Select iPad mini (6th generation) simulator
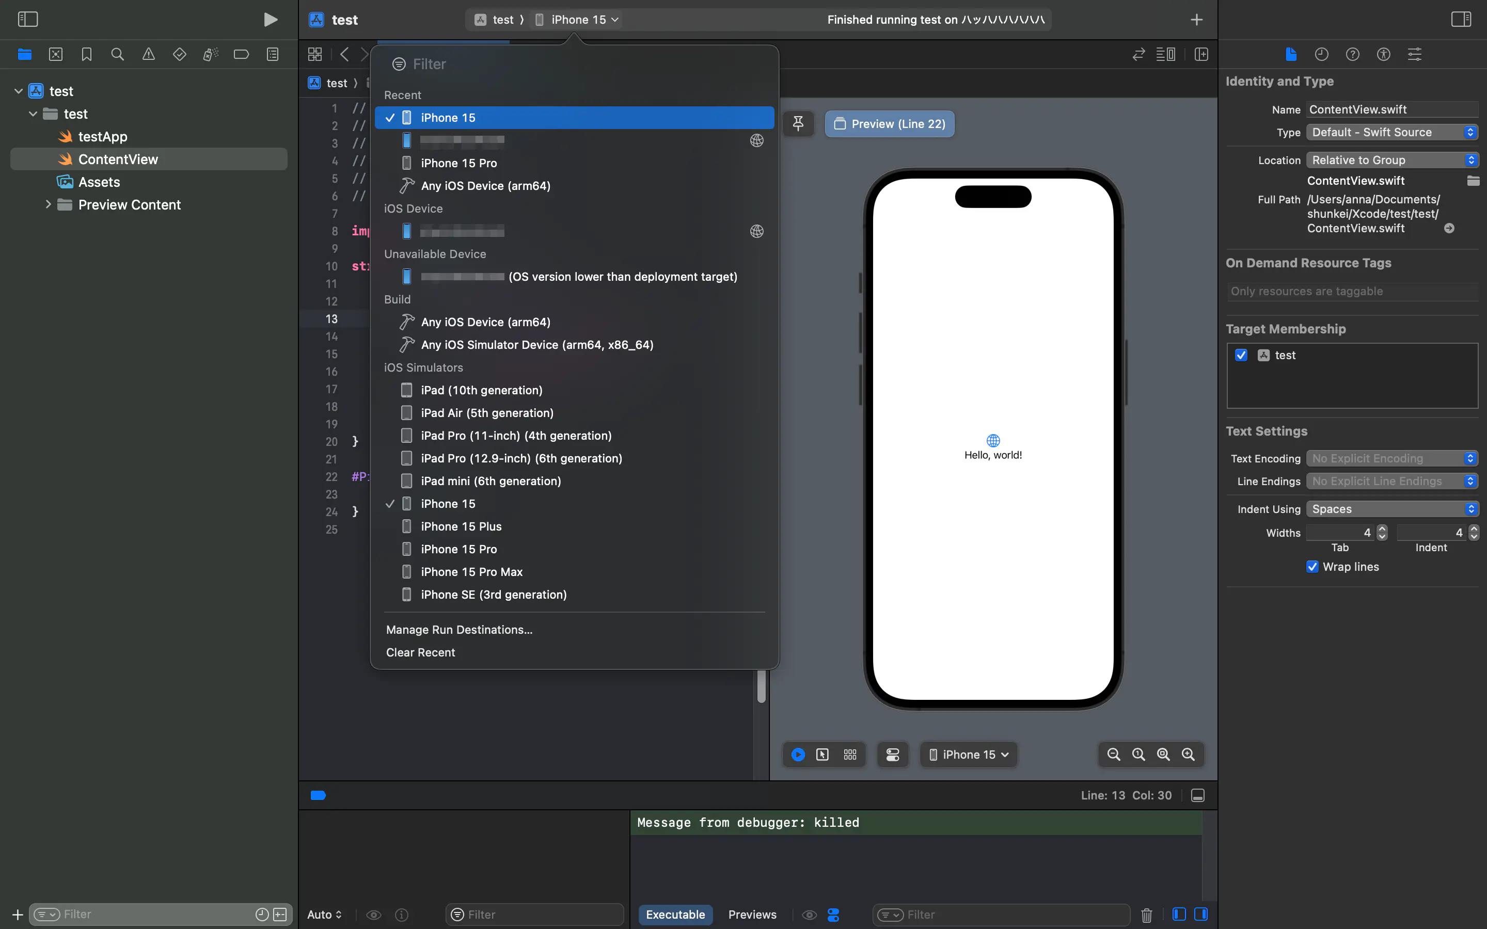This screenshot has width=1487, height=929. pos(575,481)
